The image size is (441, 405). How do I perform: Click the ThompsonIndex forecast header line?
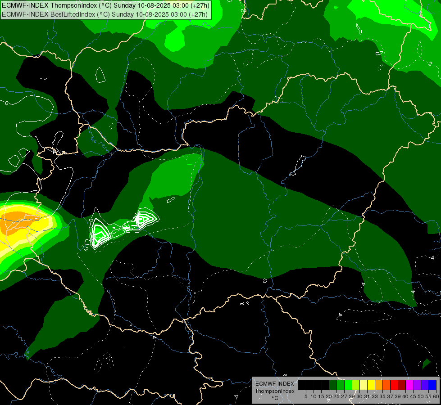(x=105, y=5)
